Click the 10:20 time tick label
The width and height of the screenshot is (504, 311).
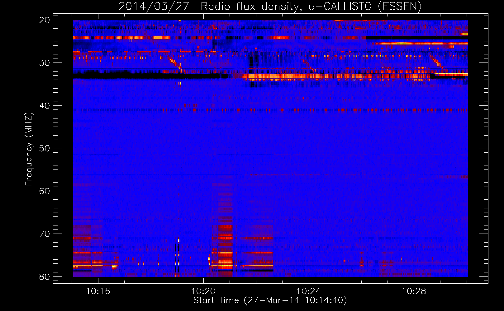[x=203, y=291]
